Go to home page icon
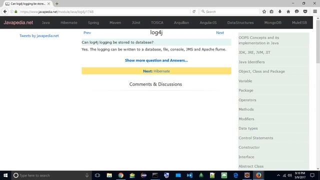 pyautogui.click(x=288, y=11)
